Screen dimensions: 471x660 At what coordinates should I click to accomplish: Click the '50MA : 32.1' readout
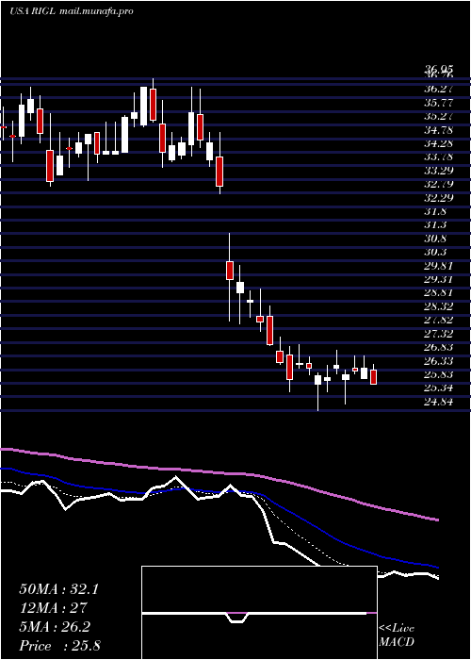(x=58, y=589)
